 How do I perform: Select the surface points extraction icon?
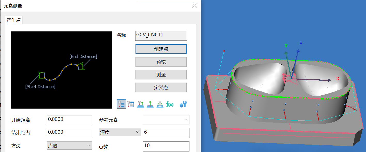click(x=150, y=104)
